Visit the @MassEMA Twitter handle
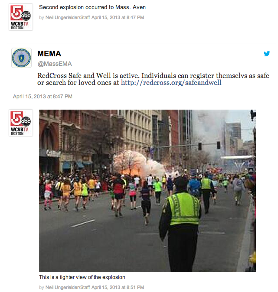The image size is (278, 292). (x=55, y=64)
